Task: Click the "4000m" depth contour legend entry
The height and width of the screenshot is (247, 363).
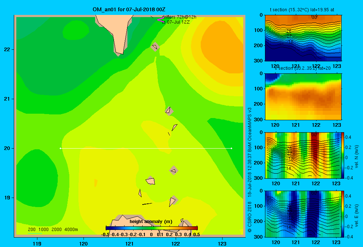Action: pyautogui.click(x=71, y=230)
